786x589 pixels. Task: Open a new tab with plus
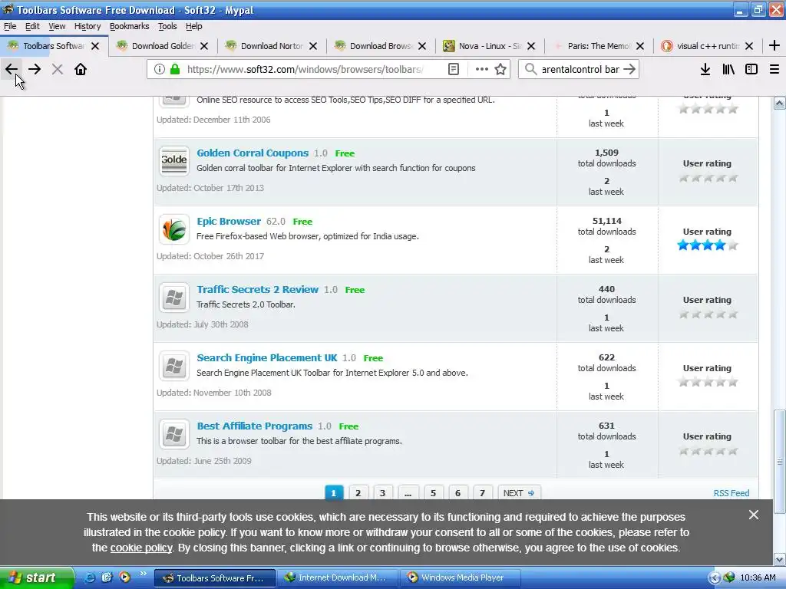(774, 45)
